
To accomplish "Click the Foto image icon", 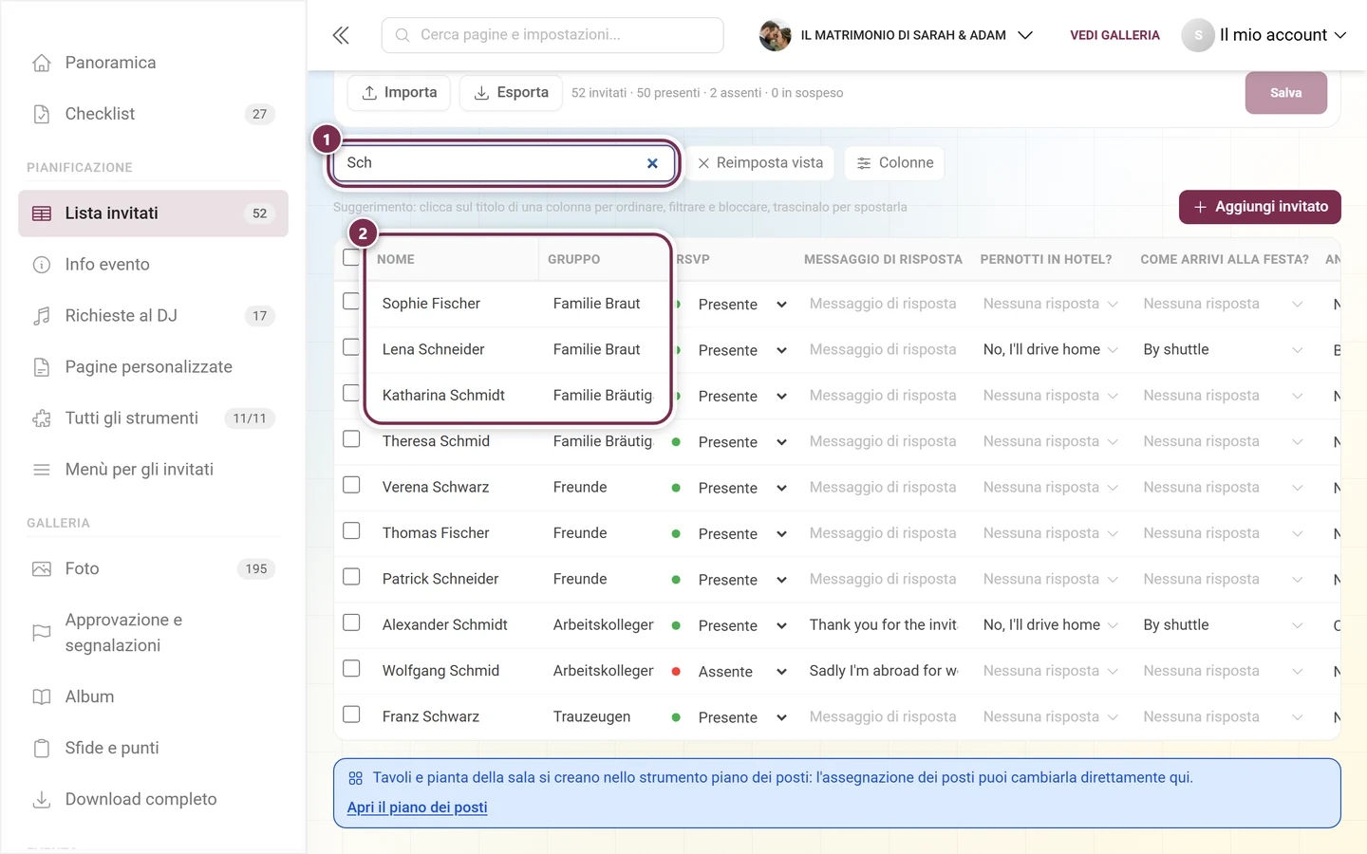I will (x=42, y=569).
